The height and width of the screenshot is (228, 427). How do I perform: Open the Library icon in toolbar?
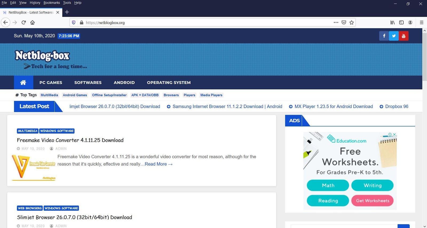393,22
